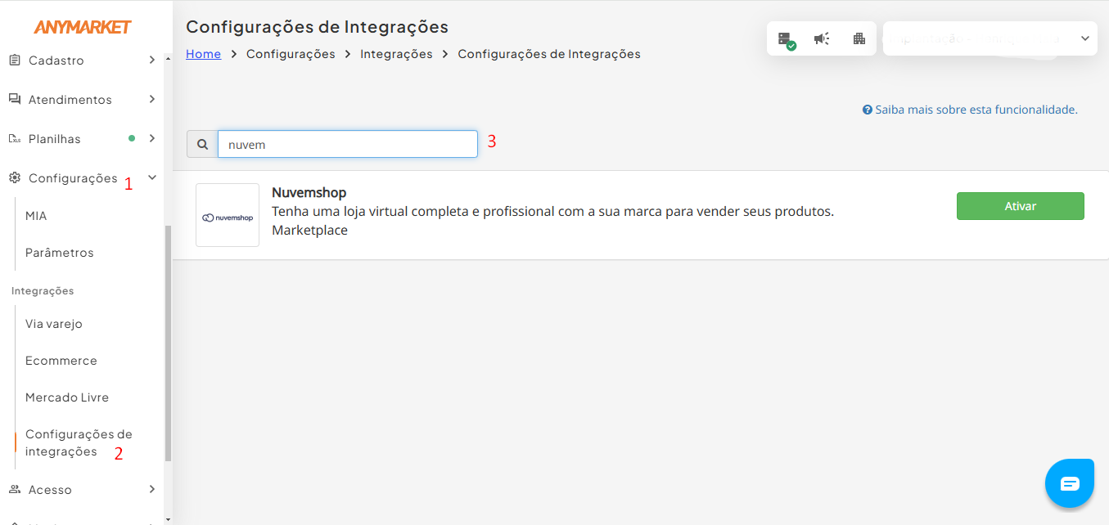
Task: Click the sidebar vertical scrollbar
Action: (x=168, y=343)
